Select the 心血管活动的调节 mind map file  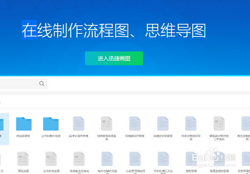pyautogui.click(x=135, y=163)
